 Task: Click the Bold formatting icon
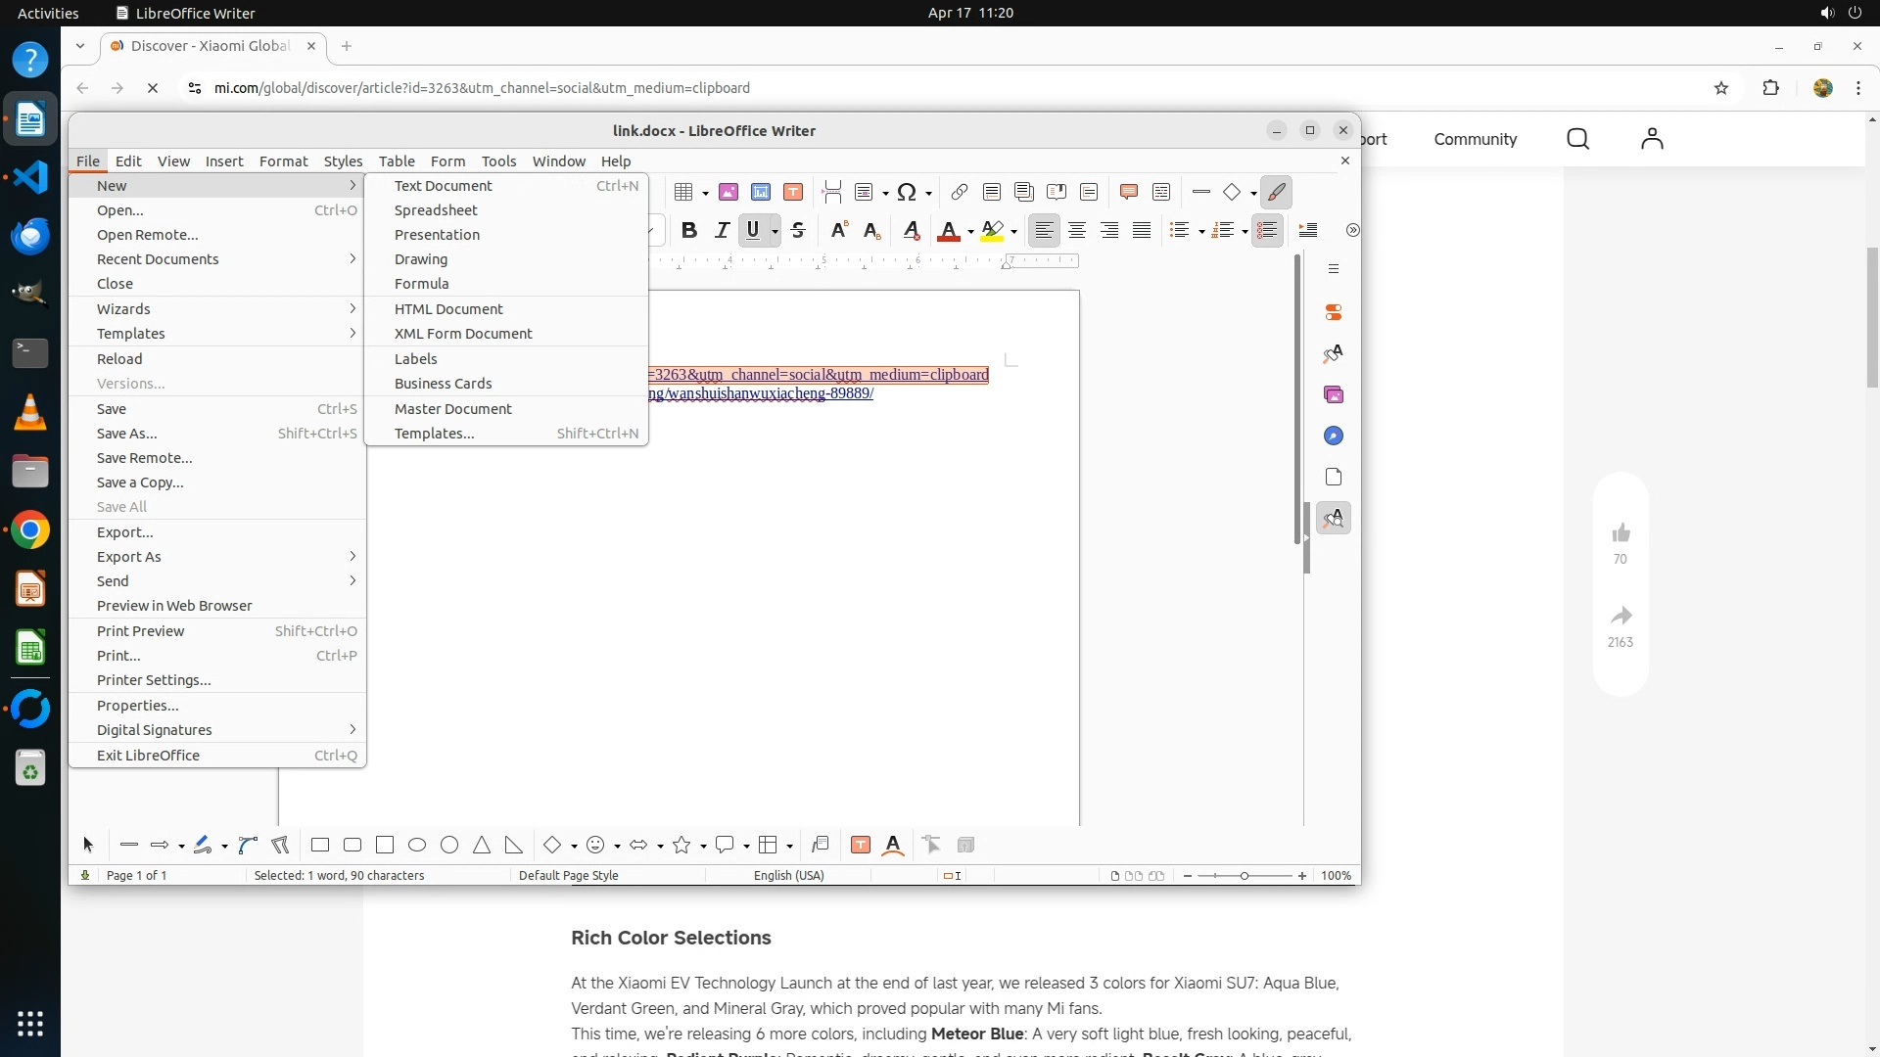689,231
